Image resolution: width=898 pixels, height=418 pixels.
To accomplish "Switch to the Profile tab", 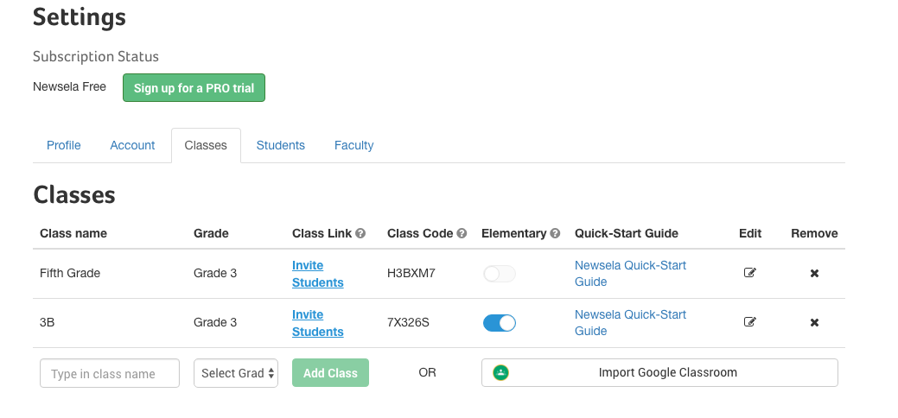I will pos(64,145).
